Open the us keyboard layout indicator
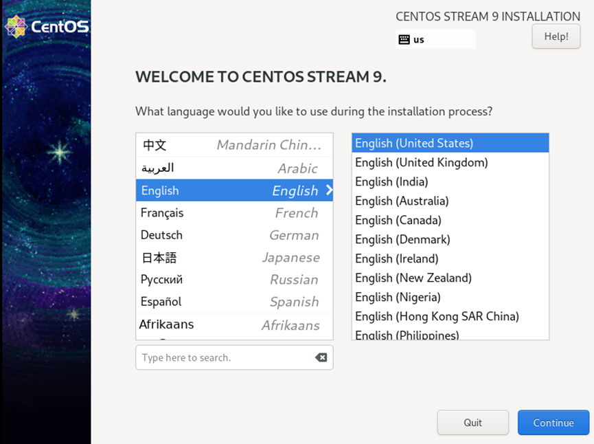This screenshot has height=444, width=594. [x=435, y=39]
